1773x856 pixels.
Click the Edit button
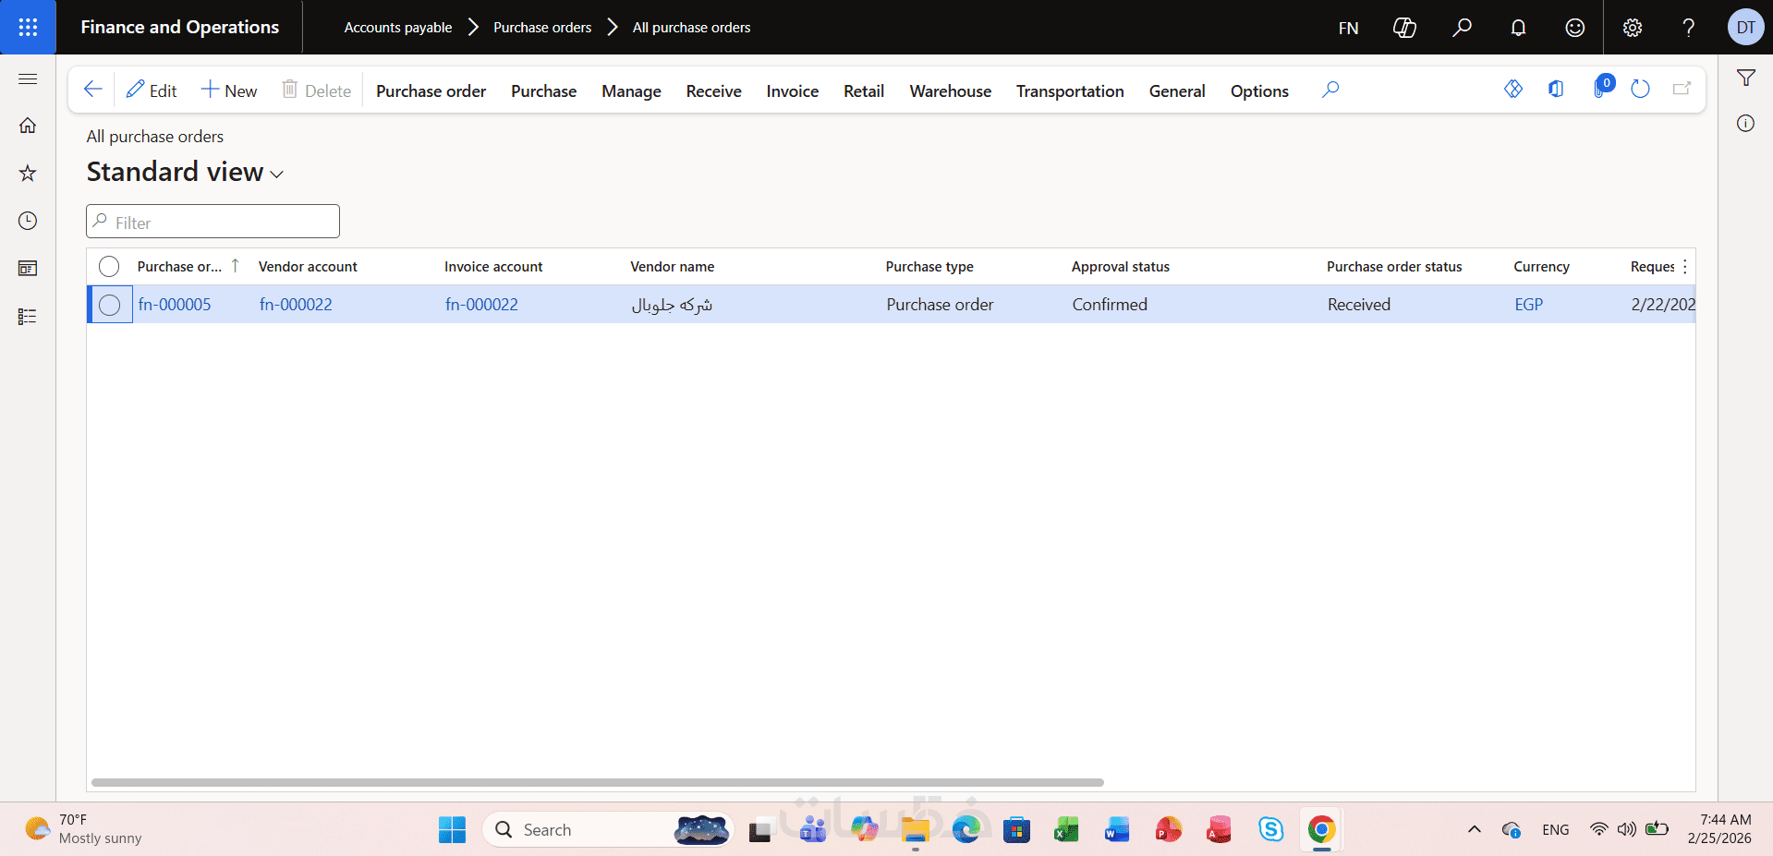(152, 90)
